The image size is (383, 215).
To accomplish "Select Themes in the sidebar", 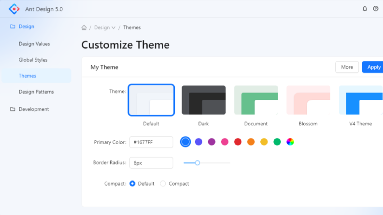I will point(36,76).
